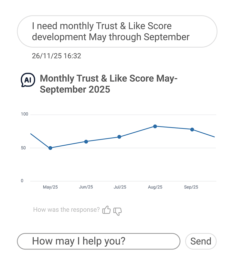Select the Sep/25 data point on the chart

[x=191, y=129]
